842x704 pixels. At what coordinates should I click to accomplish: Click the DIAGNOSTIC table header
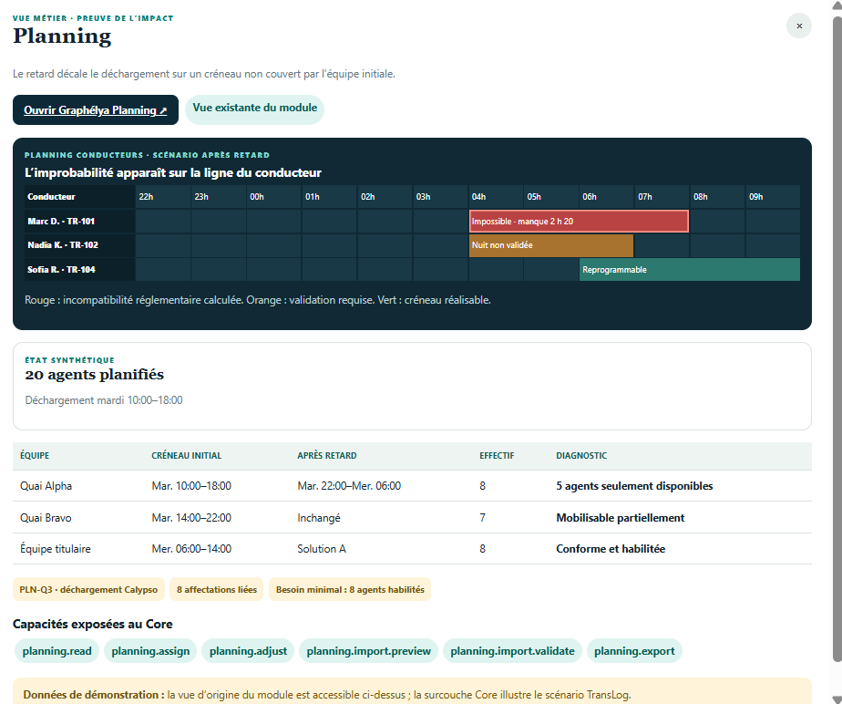(581, 456)
